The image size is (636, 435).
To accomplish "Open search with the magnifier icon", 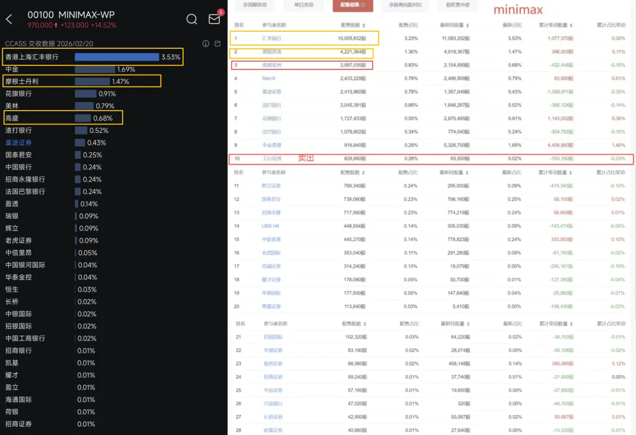I will [192, 19].
